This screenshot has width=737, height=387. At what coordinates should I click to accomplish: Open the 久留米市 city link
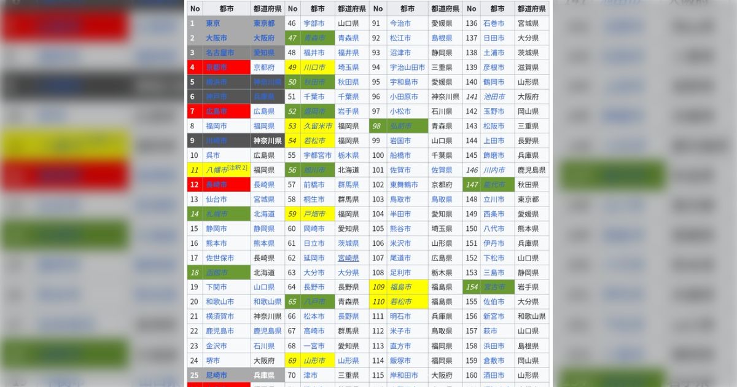tap(318, 126)
